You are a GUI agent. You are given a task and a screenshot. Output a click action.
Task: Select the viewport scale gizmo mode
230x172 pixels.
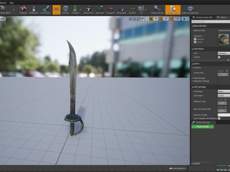[x=138, y=19]
